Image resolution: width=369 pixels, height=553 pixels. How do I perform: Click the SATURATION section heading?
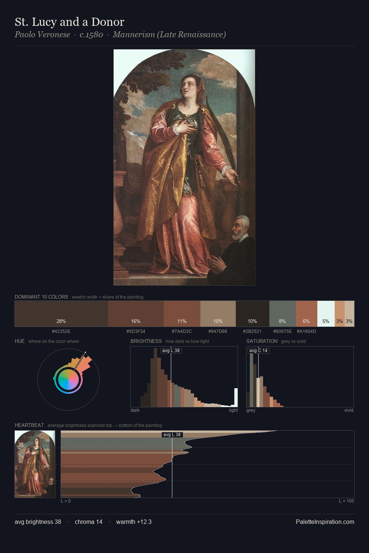(x=262, y=341)
